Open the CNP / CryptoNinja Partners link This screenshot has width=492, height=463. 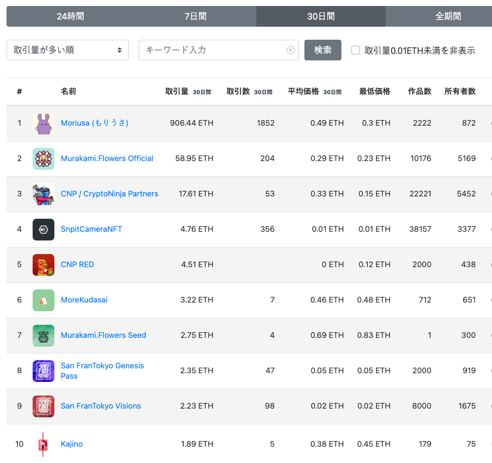[x=109, y=194]
